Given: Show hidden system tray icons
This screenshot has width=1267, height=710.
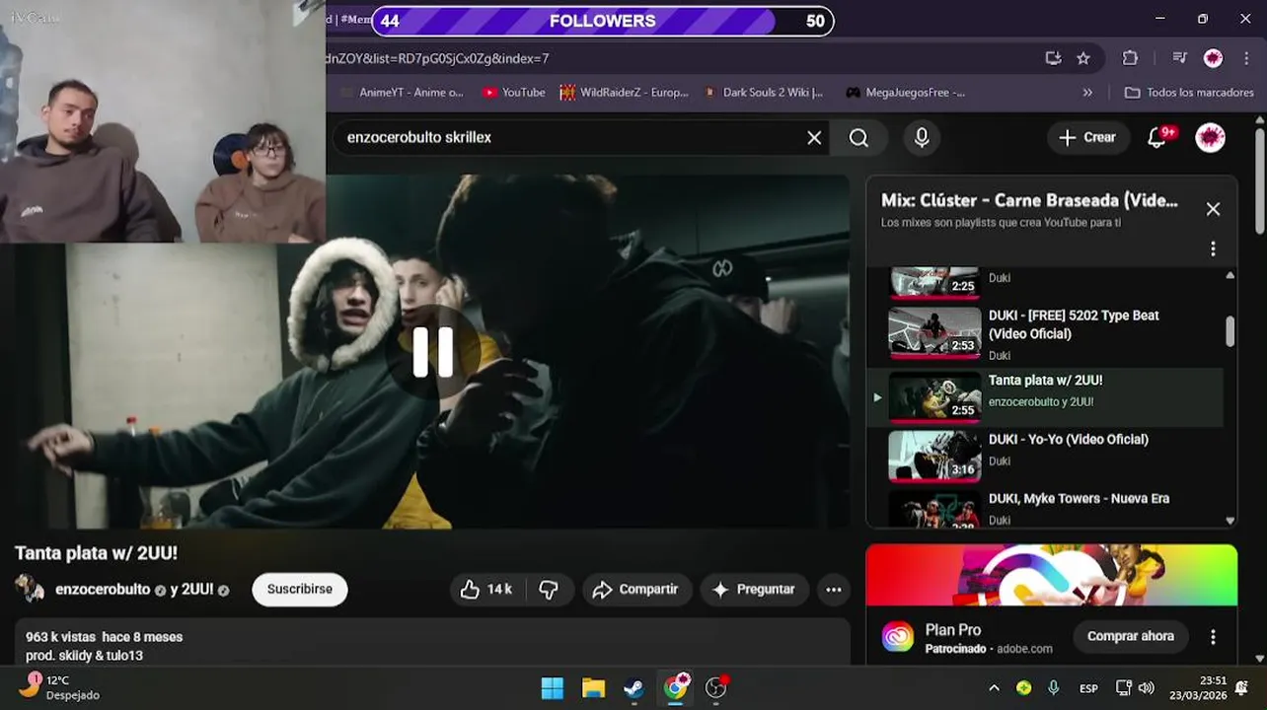Looking at the screenshot, I should click(x=994, y=688).
